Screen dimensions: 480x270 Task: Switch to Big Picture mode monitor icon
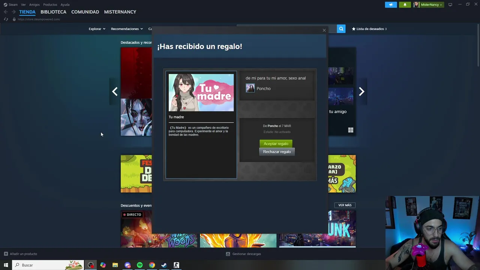450,4
